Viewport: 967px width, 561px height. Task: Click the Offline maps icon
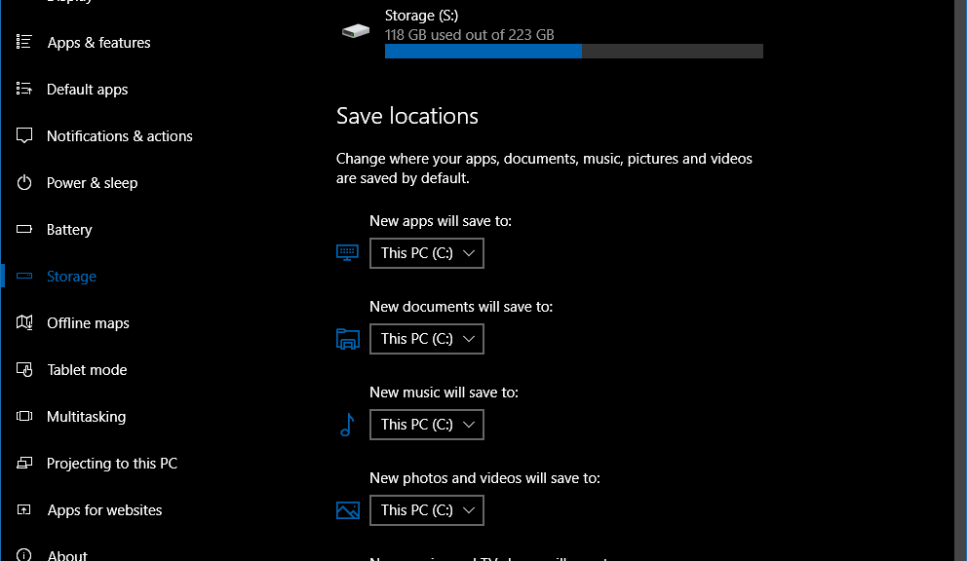pyautogui.click(x=24, y=322)
